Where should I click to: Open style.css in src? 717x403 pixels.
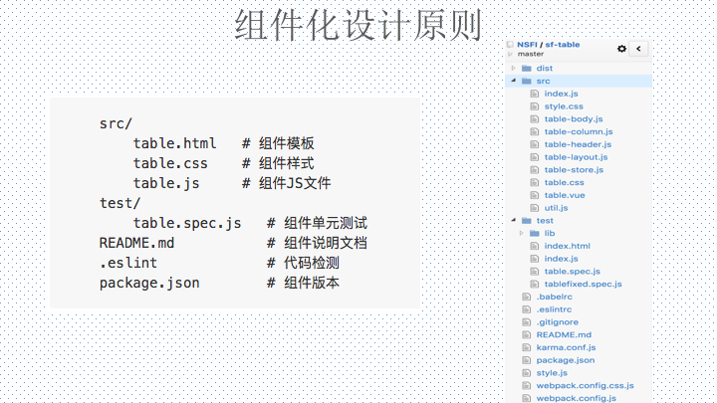[x=564, y=106]
